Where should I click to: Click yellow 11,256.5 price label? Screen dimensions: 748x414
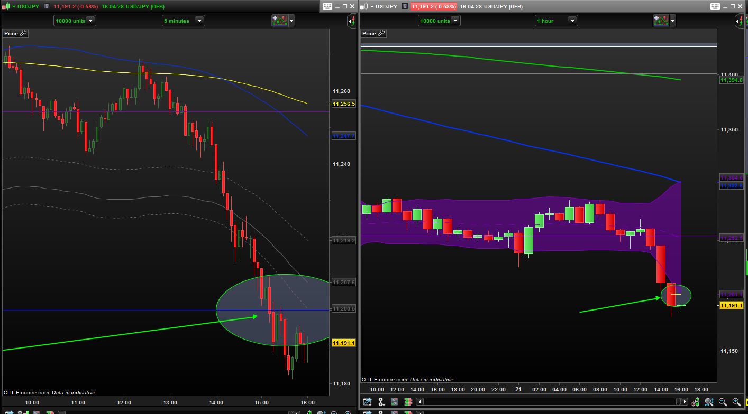click(x=343, y=103)
